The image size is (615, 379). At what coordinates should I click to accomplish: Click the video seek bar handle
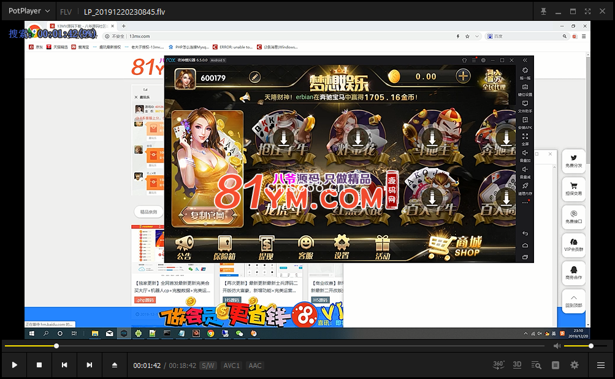coord(56,346)
